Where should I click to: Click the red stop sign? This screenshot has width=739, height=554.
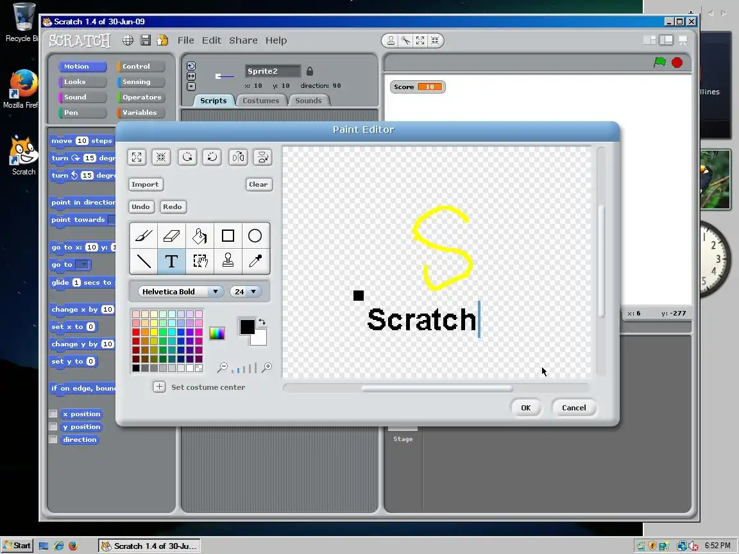[677, 62]
